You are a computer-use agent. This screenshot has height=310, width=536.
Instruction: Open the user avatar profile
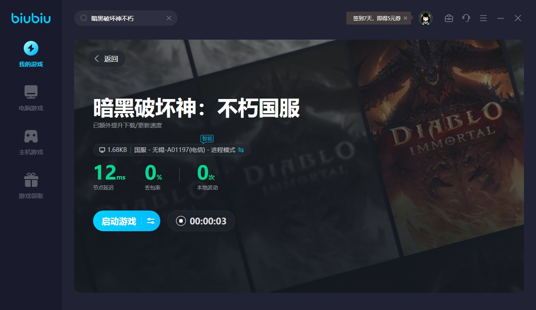pyautogui.click(x=426, y=18)
